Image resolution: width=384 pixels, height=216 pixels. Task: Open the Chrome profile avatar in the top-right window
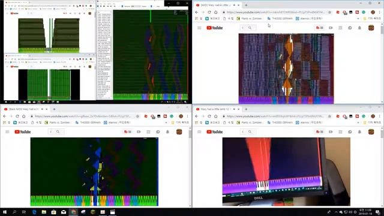[373, 12]
